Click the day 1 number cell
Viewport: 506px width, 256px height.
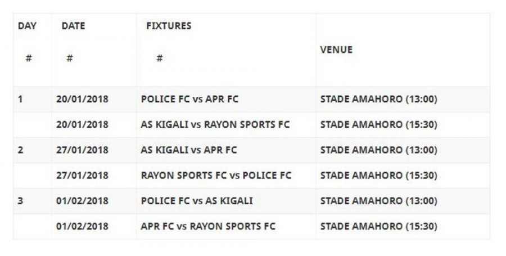click(20, 100)
